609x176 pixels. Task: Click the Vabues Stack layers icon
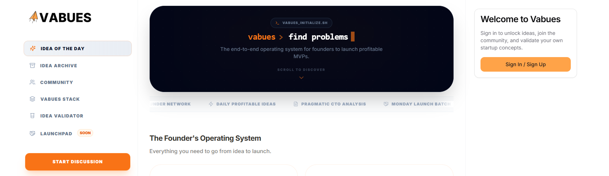coord(32,99)
